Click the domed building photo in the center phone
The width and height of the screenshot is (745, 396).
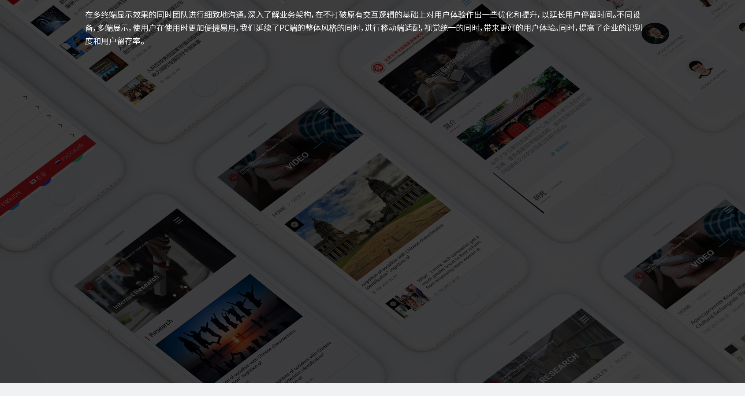tap(368, 216)
